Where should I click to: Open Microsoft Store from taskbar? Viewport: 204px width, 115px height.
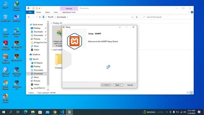click(x=40, y=112)
